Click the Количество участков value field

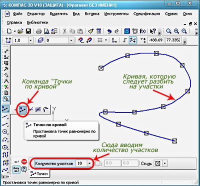tap(81, 163)
